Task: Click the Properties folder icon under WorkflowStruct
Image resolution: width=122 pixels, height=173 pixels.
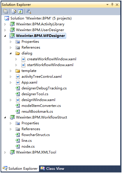Action: click(x=18, y=123)
